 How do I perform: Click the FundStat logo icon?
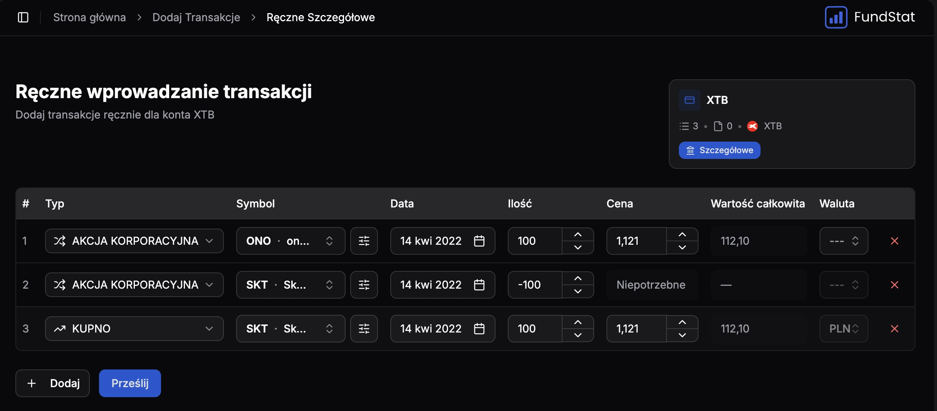coord(836,17)
